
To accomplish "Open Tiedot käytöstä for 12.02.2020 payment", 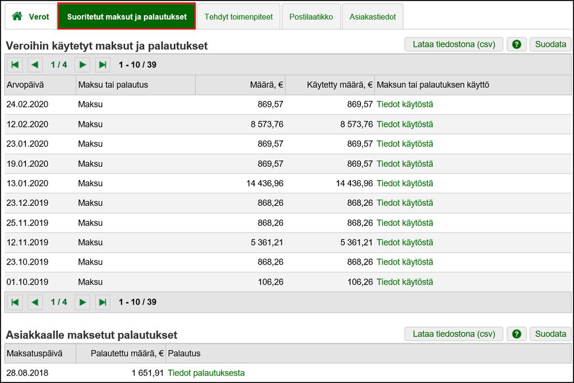I will pyautogui.click(x=405, y=124).
